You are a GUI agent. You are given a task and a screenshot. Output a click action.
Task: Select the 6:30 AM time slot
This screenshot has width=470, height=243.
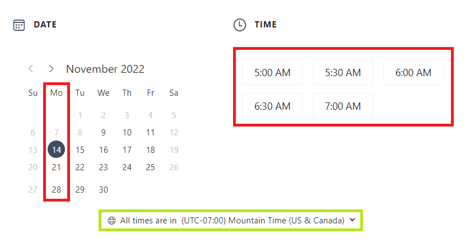tap(272, 106)
